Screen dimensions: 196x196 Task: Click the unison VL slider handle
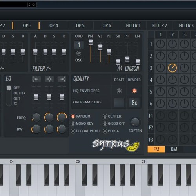tap(100, 47)
